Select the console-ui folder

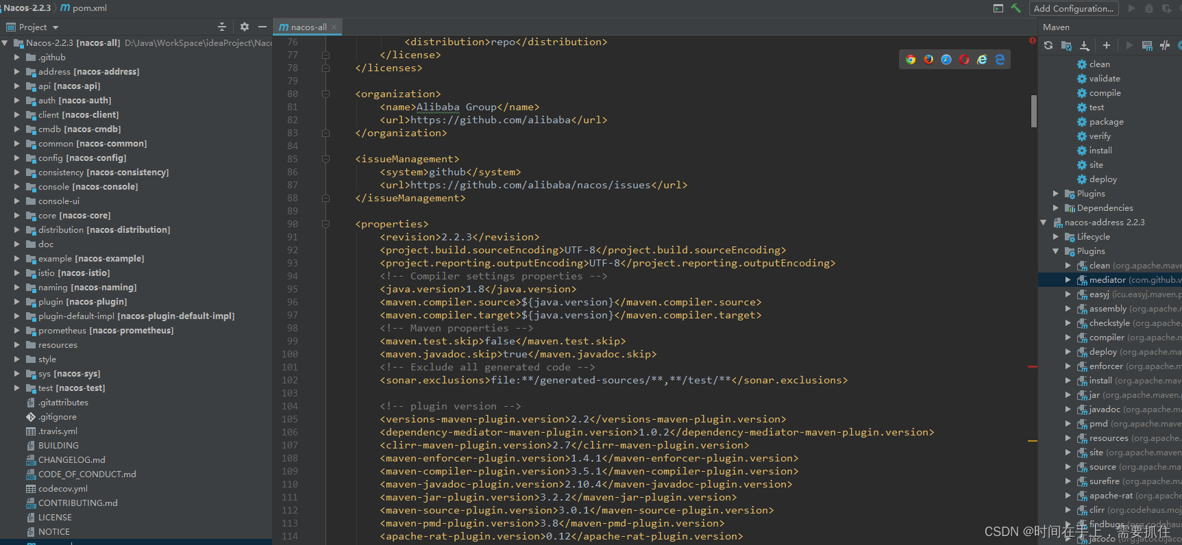point(59,201)
